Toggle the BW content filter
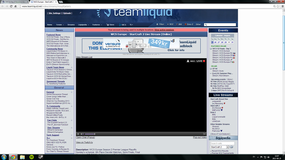 tap(179, 24)
